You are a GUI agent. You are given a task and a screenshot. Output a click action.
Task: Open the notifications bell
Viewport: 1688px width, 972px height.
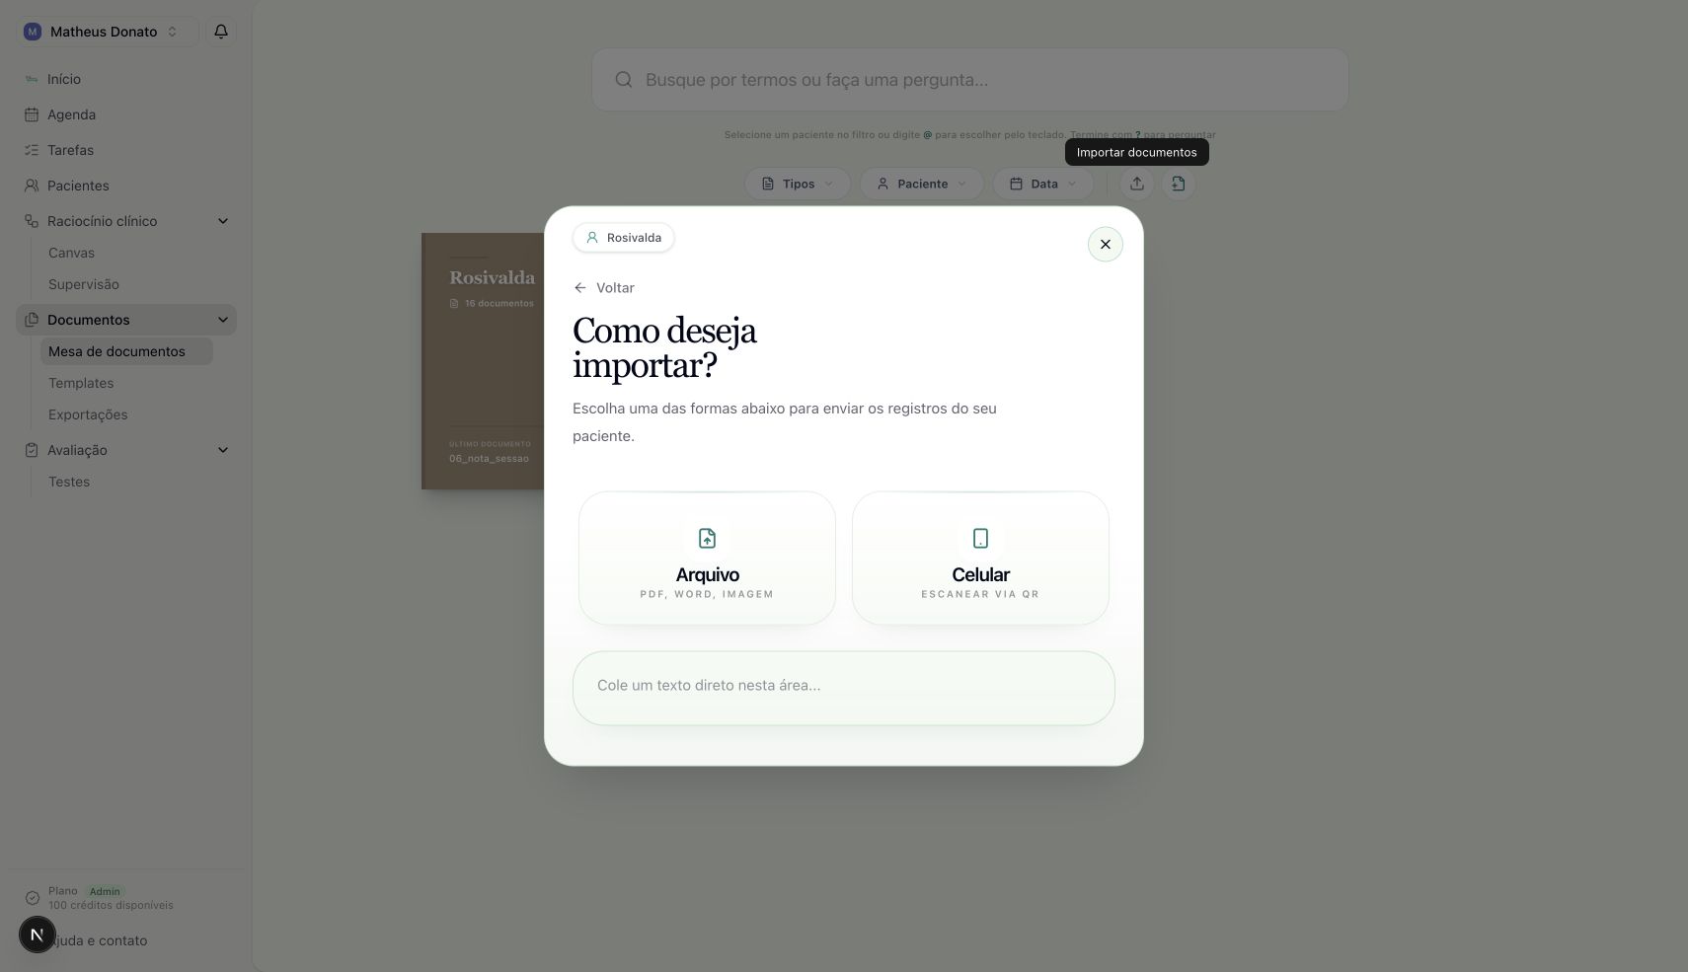pos(221,32)
